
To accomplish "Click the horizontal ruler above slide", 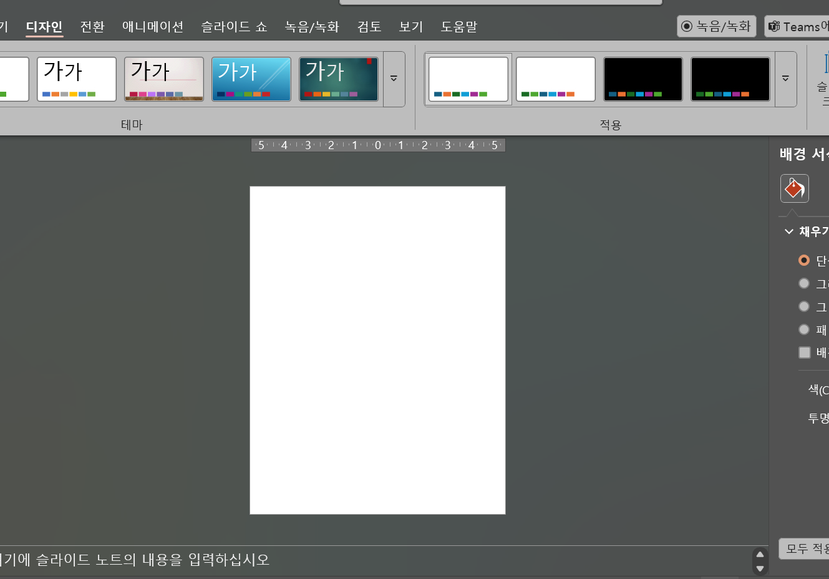I will coord(378,145).
